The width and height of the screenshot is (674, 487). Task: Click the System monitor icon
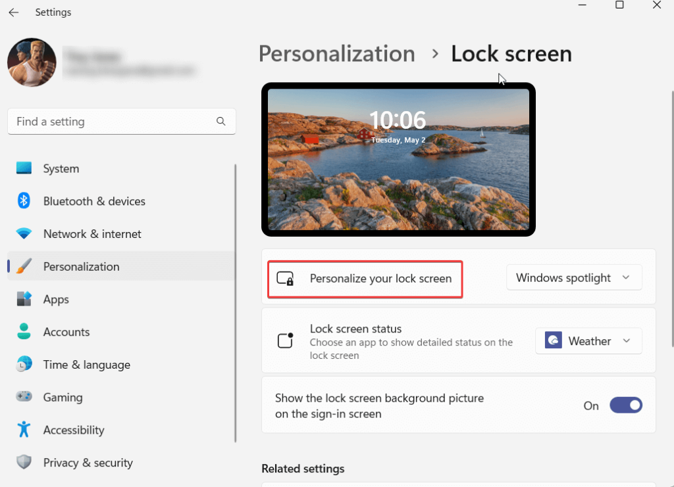[24, 168]
